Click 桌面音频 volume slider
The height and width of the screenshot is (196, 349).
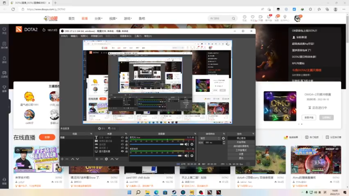click(157, 156)
